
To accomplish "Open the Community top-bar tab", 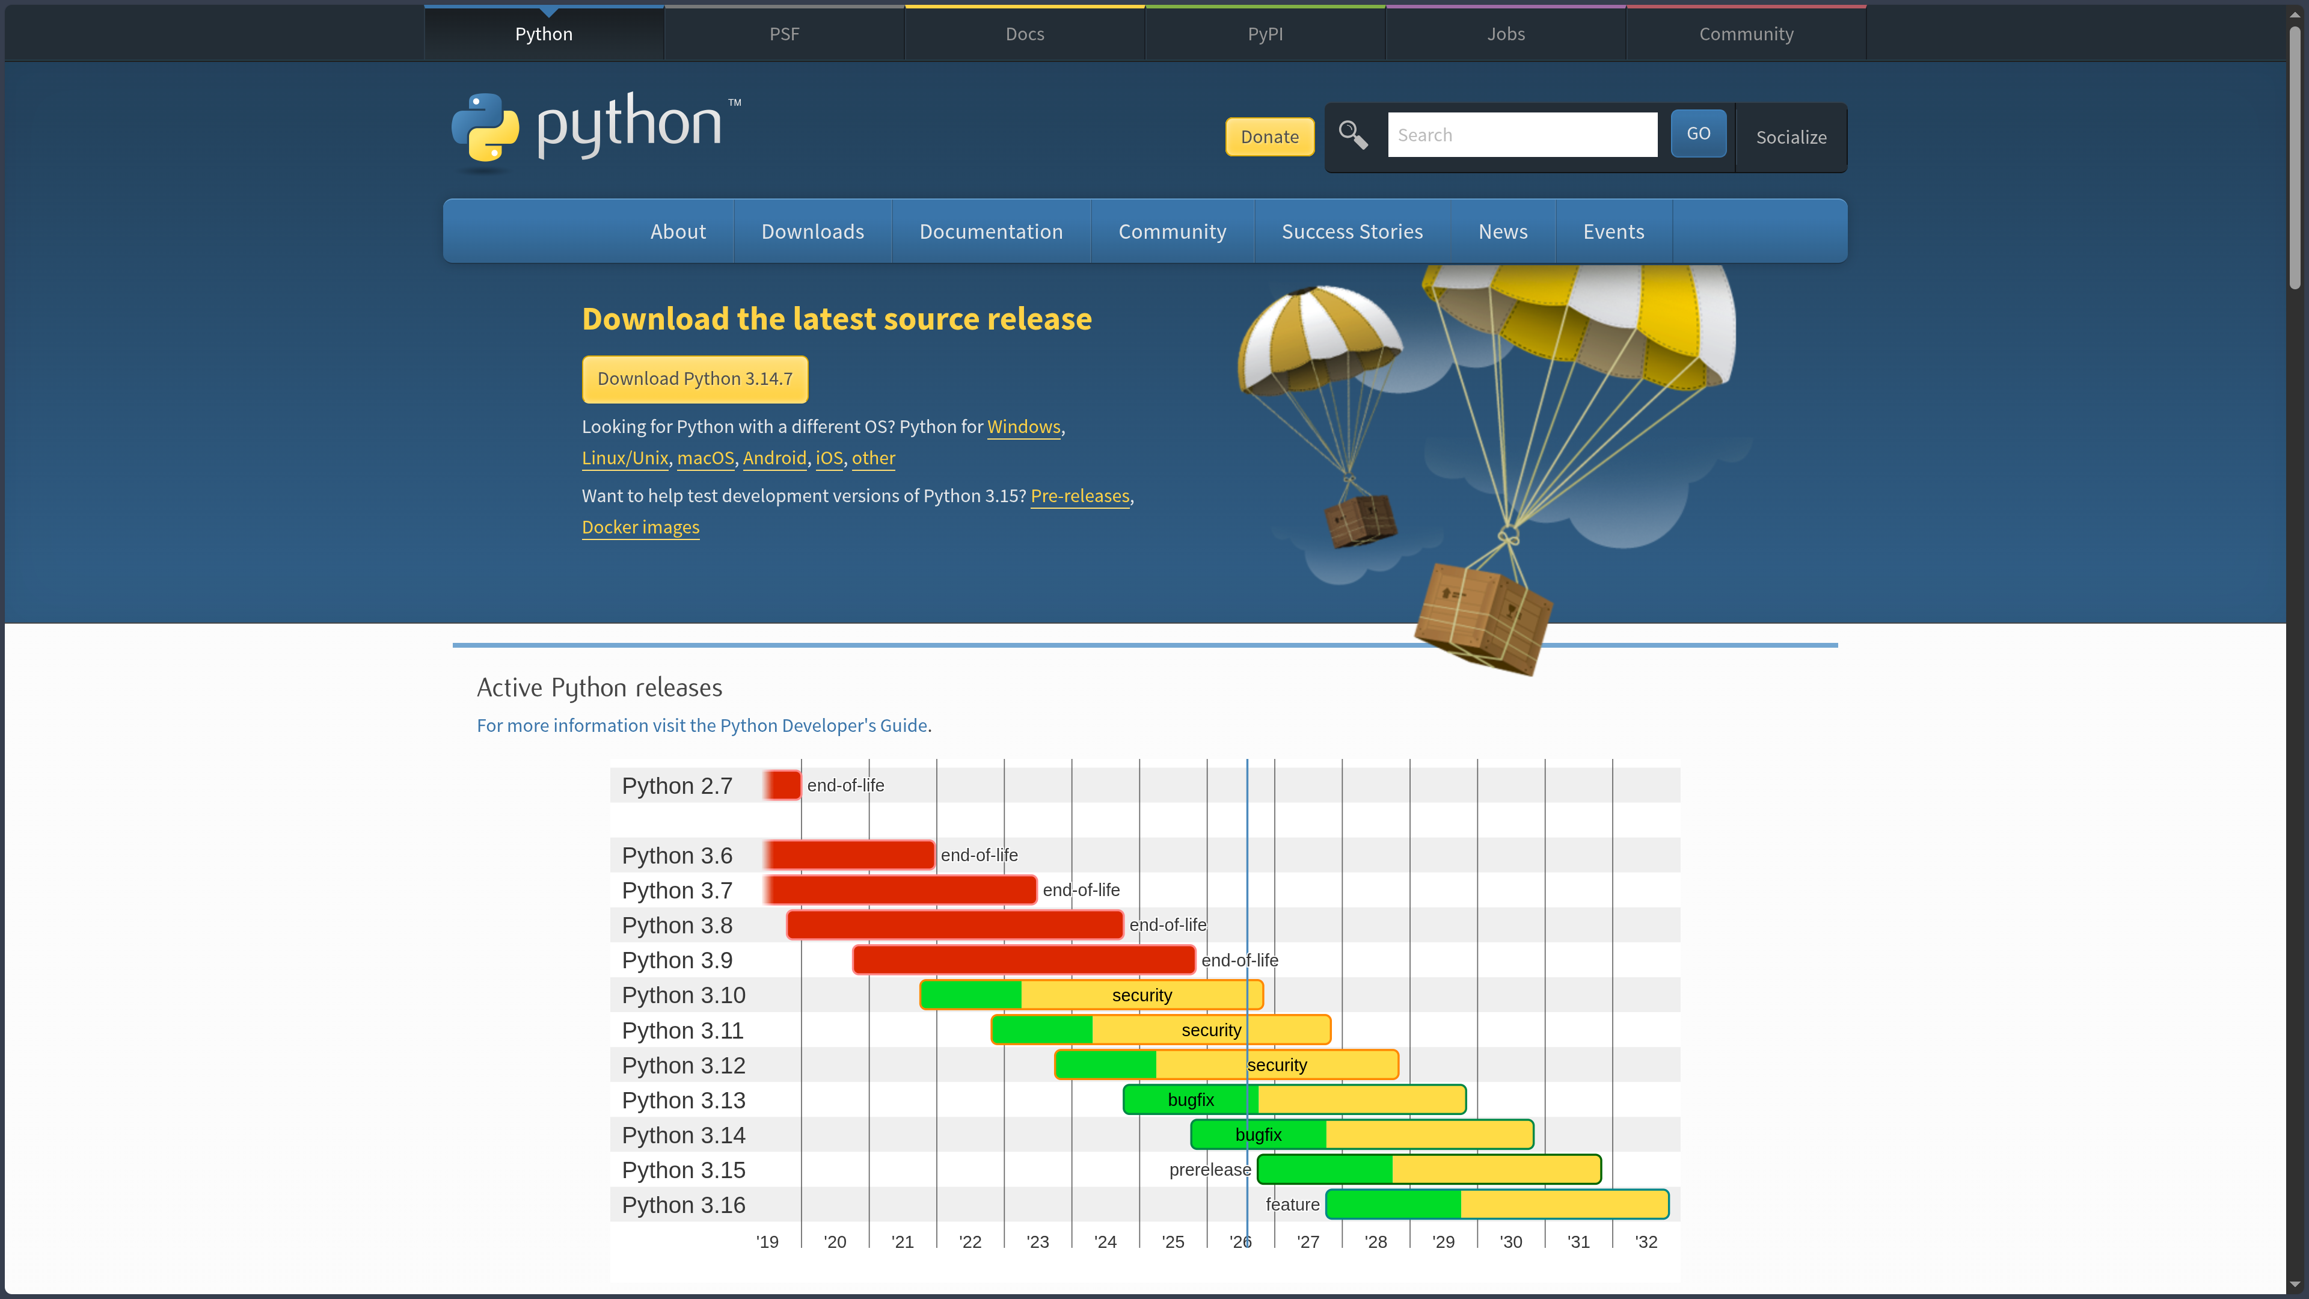I will 1746,34.
